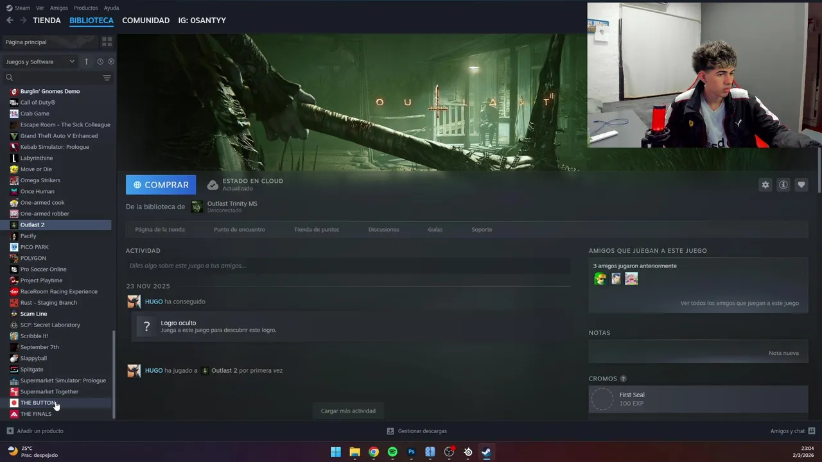Click the HUGO username link on achievement
Viewport: 822px width, 462px height.
point(153,302)
